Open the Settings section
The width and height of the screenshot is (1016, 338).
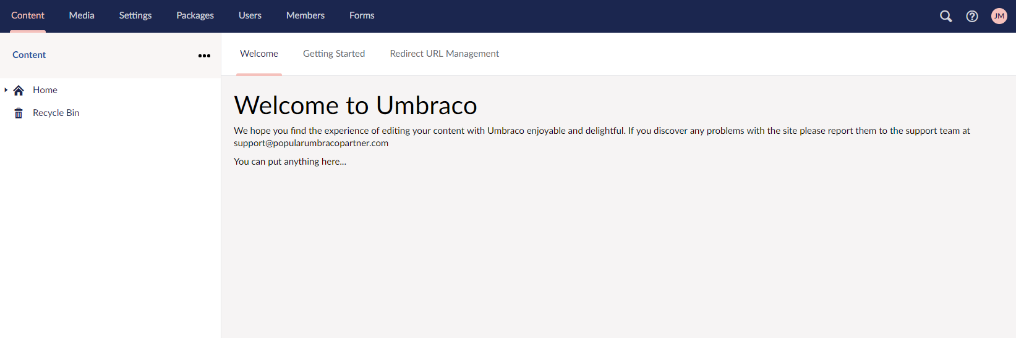pos(135,15)
